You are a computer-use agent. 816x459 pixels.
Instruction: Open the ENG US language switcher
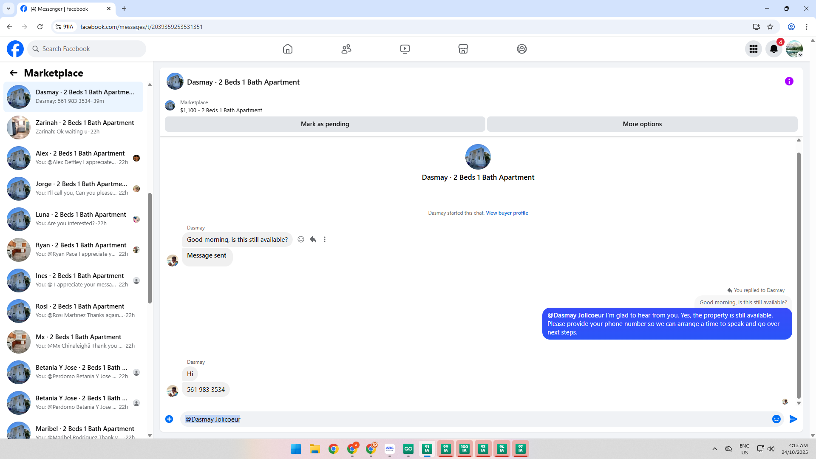coord(745,449)
